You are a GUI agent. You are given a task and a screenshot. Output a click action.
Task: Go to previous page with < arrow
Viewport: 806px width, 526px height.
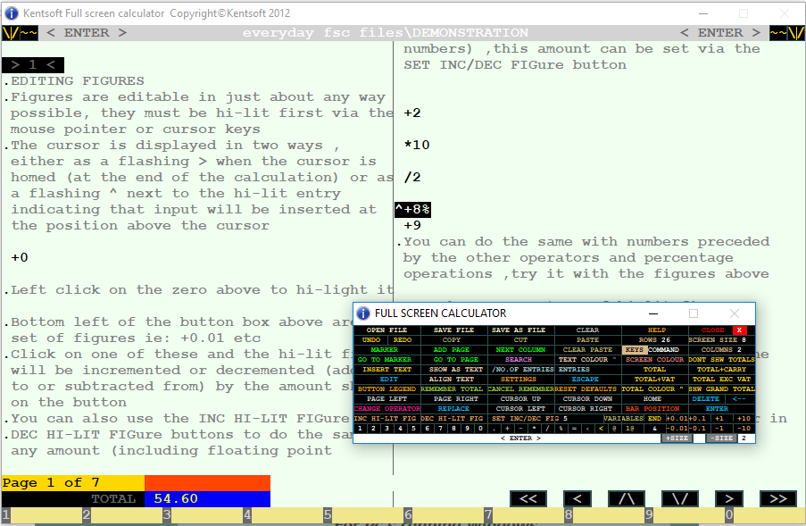click(x=577, y=498)
